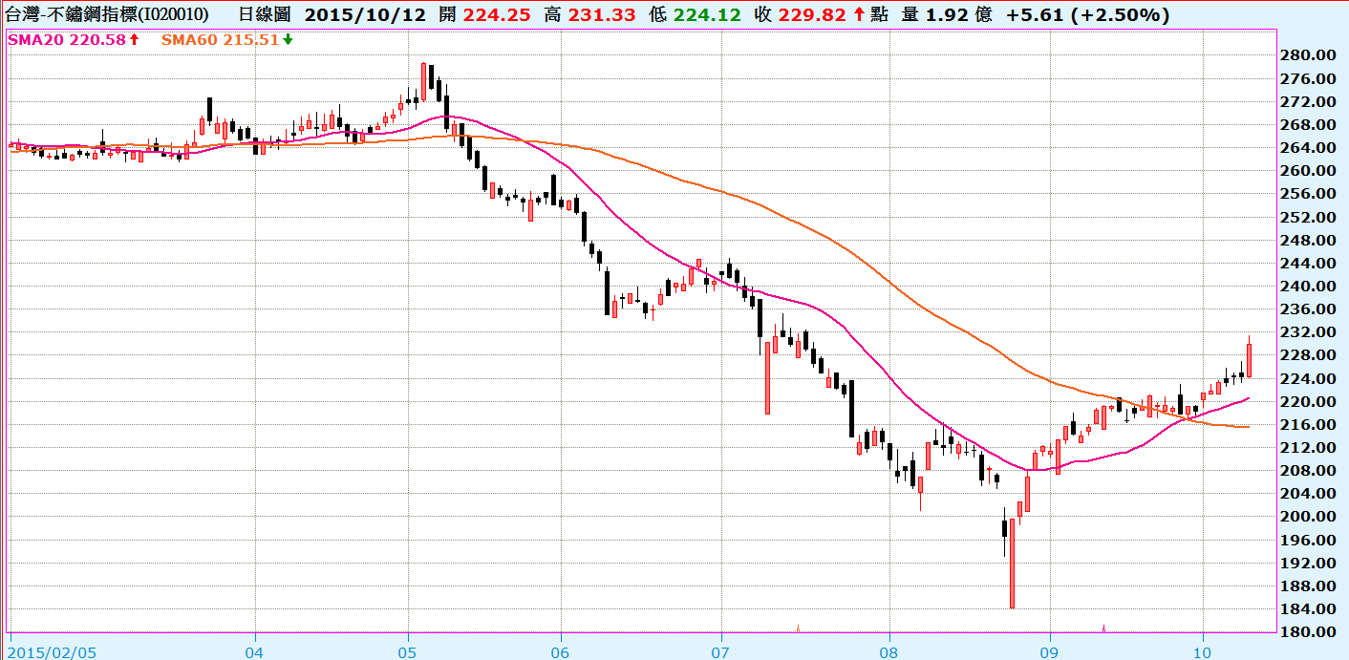1349x660 pixels.
Task: Select the SMA20 220.58 indicator label
Action: (x=68, y=40)
